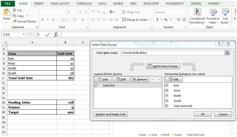Uncheck the East category checkbox
237x137 pixels.
[167, 86]
